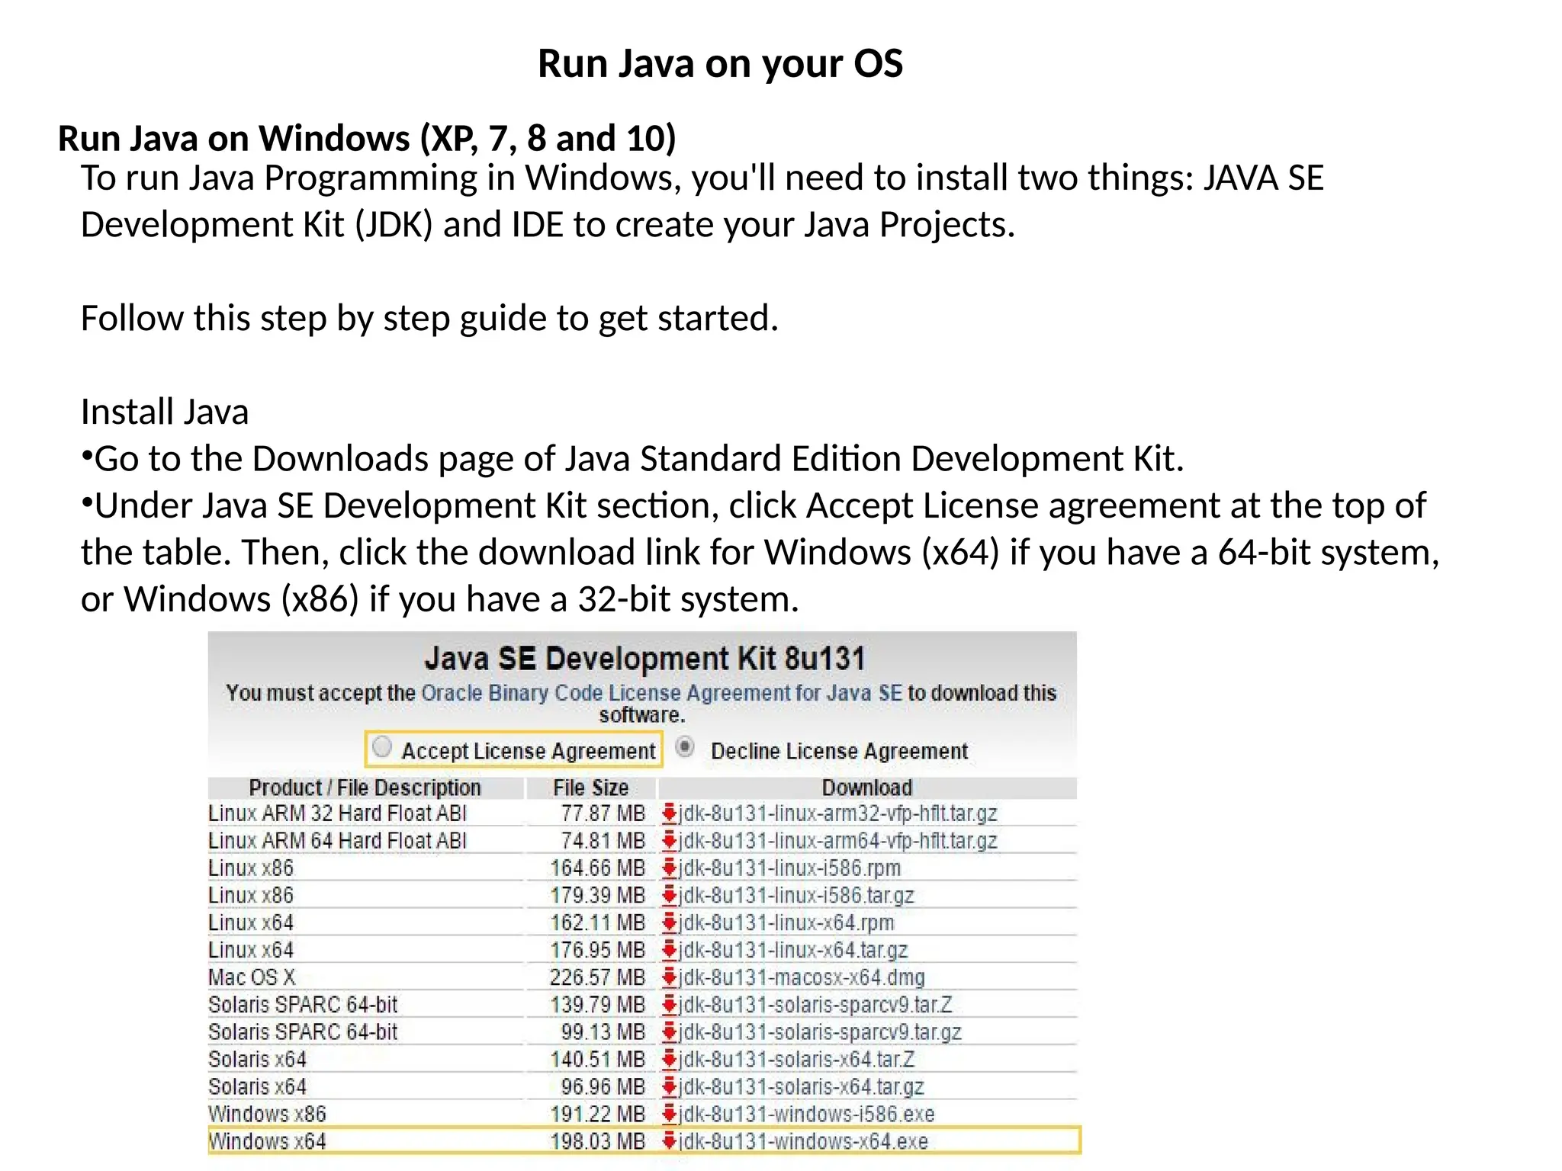Click the Install Java subheading
Screen dimensions: 1562x1171
(165, 412)
